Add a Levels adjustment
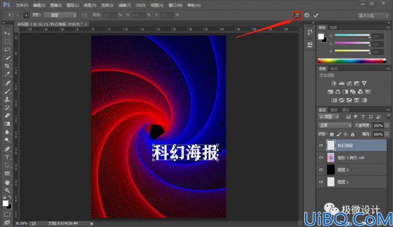 [x=341, y=83]
